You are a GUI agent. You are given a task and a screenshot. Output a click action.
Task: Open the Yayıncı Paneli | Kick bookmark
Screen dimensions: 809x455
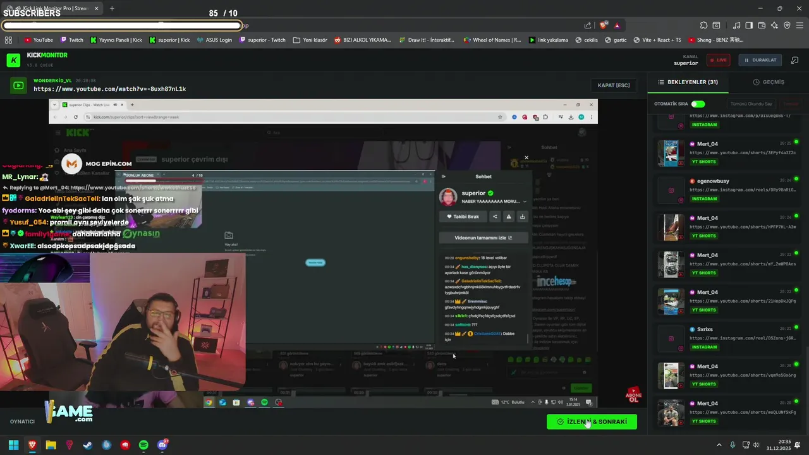pos(116,40)
